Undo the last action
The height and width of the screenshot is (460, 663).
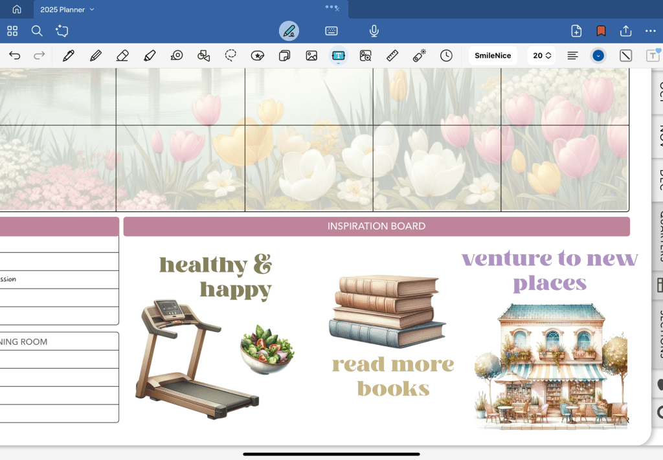point(14,56)
